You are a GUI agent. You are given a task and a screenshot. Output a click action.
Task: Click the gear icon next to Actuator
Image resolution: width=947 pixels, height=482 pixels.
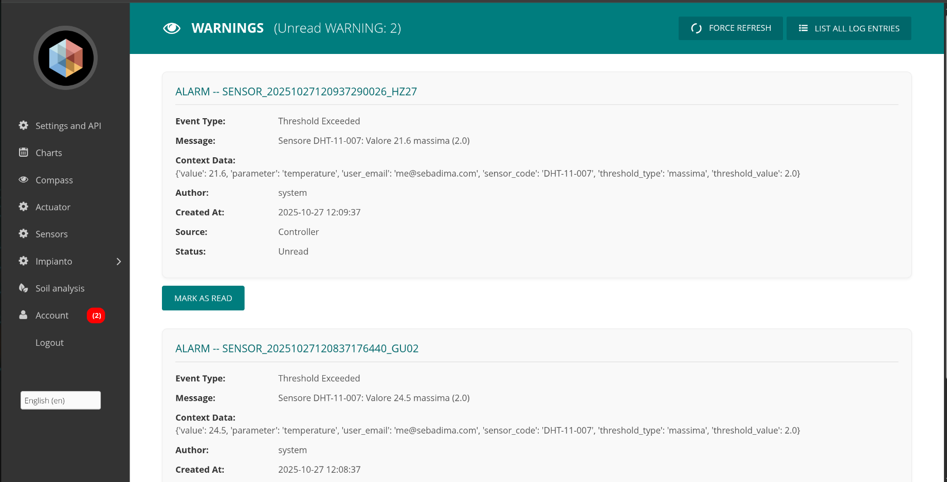[x=24, y=207]
